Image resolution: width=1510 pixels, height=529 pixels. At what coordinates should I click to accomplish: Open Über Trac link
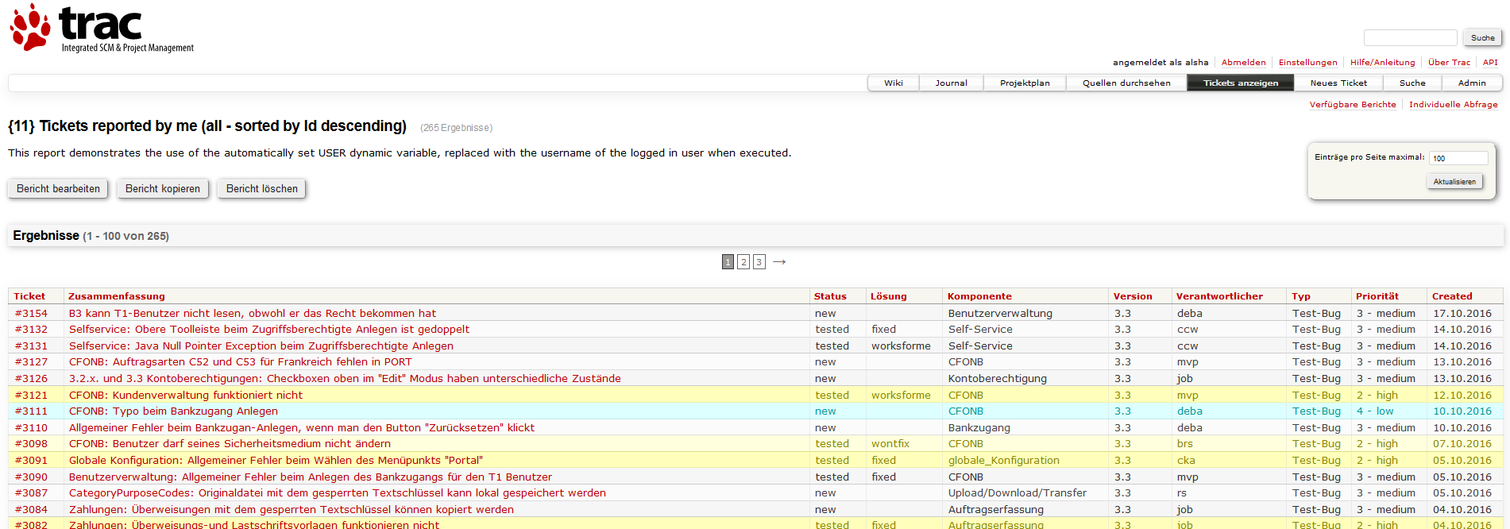[x=1449, y=63]
